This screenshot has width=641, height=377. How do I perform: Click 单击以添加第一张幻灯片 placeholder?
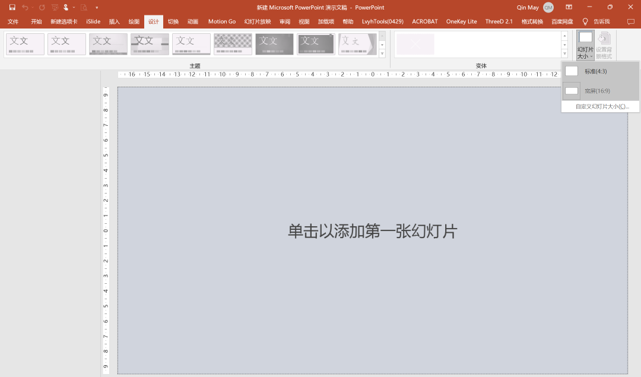[x=372, y=231]
